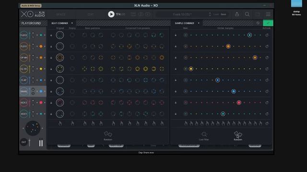This screenshot has width=307, height=172.
Task: Click the OUT master button
Action: (x=24, y=142)
